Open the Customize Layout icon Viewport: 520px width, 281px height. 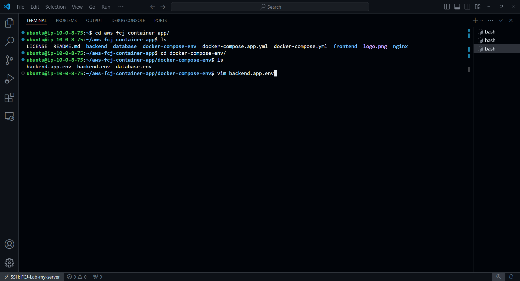(477, 7)
